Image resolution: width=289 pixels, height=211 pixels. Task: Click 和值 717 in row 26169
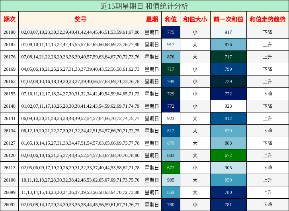coord(171,70)
